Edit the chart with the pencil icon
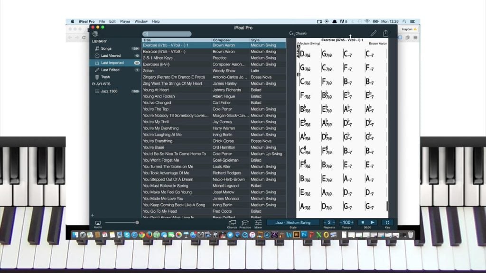Screen dimensions: 486x273 374,33
